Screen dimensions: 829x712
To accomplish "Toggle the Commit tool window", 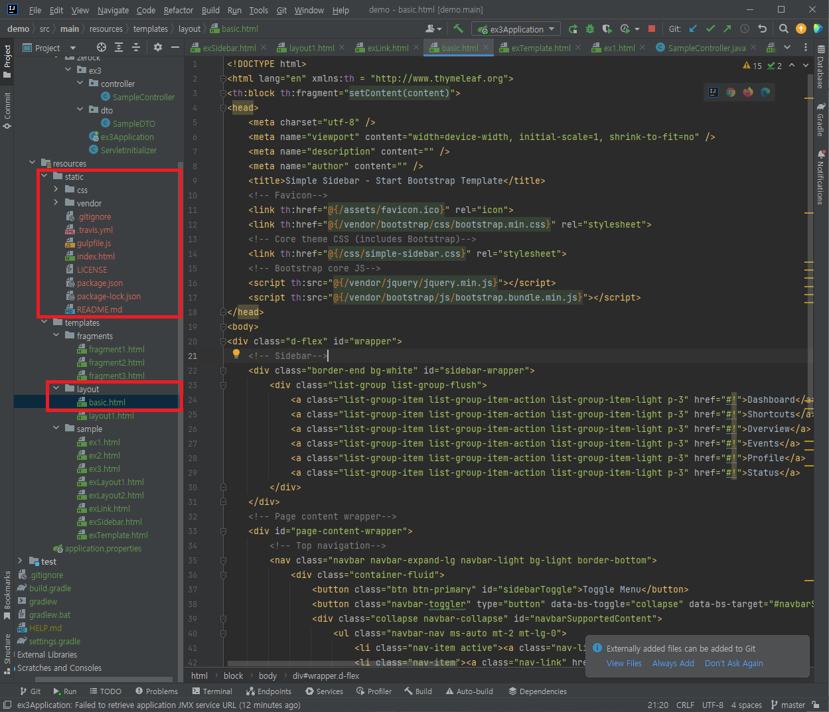I will 7,111.
